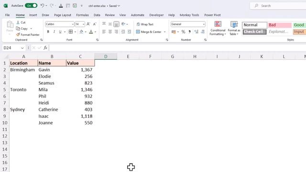
Task: Toggle Bold formatting
Action: (48, 32)
